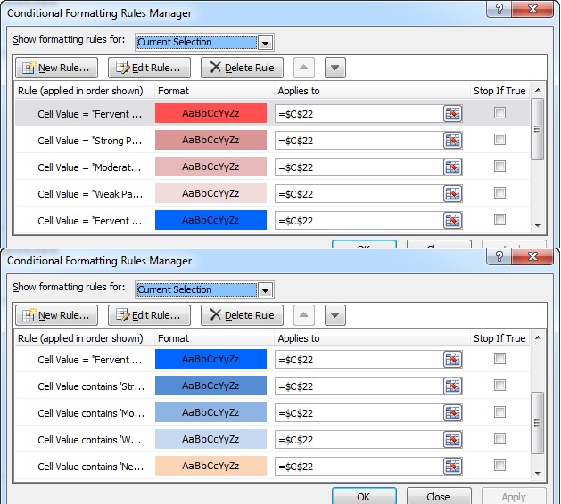Toggle Stop If True for 'Cell Value contains W...' rule
561x504 pixels.
499,439
